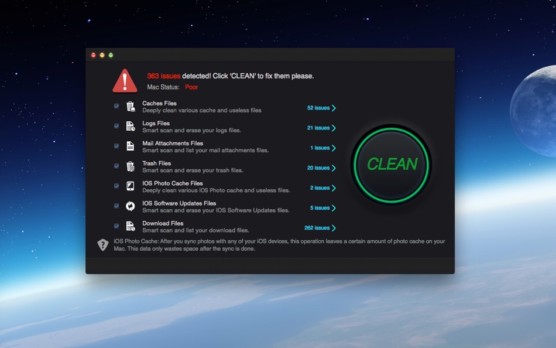The image size is (556, 348).
Task: Select the IOS Photo Cache phone icon
Action: [130, 186]
